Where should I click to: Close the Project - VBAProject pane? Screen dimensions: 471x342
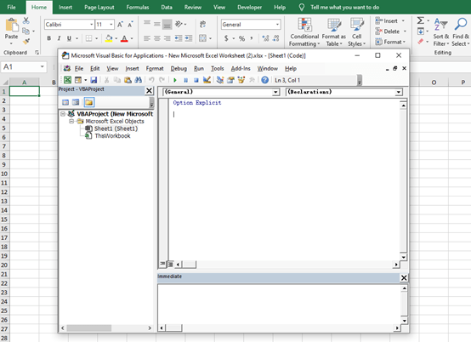(x=149, y=90)
